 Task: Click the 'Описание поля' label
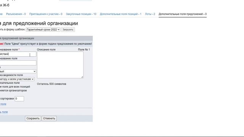pyautogui.click(x=46, y=49)
